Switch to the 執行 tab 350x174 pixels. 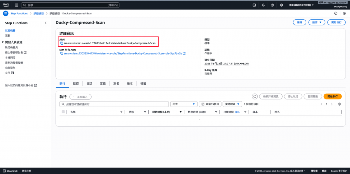(x=62, y=84)
